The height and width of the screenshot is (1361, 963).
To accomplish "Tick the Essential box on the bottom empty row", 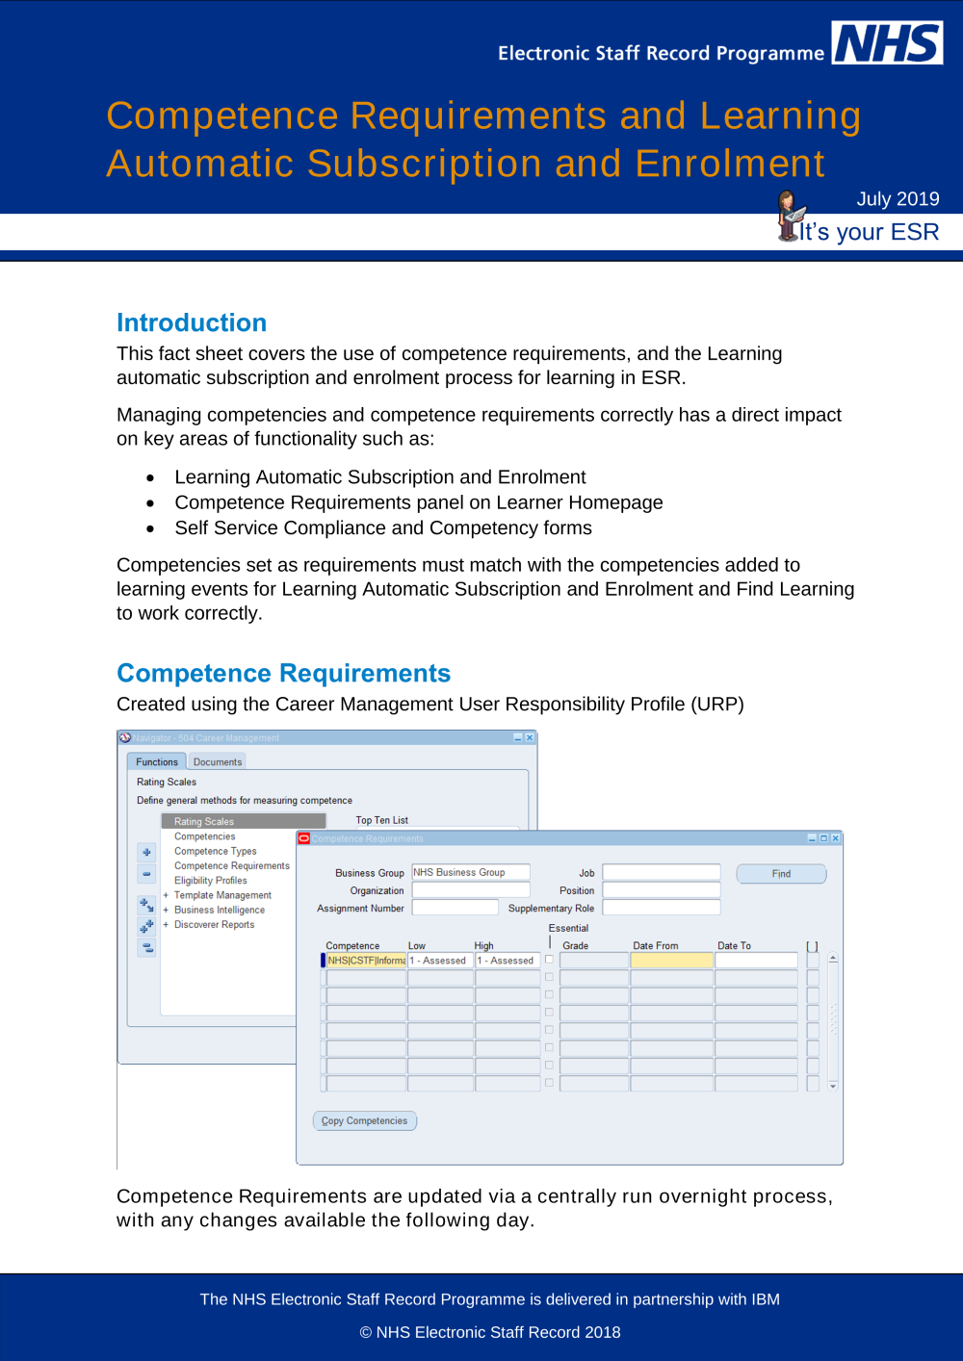I will [549, 1082].
